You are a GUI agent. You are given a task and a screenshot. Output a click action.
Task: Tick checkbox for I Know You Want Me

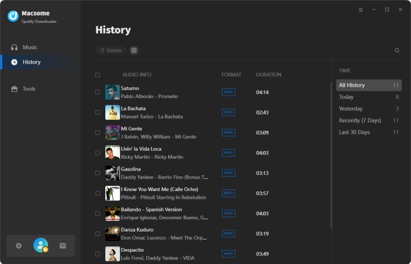(x=98, y=193)
